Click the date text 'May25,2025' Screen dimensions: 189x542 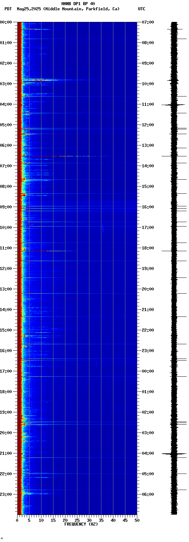(x=29, y=9)
